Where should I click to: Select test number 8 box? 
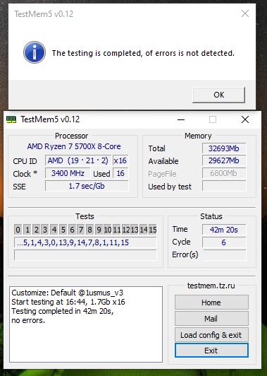pyautogui.click(x=90, y=230)
